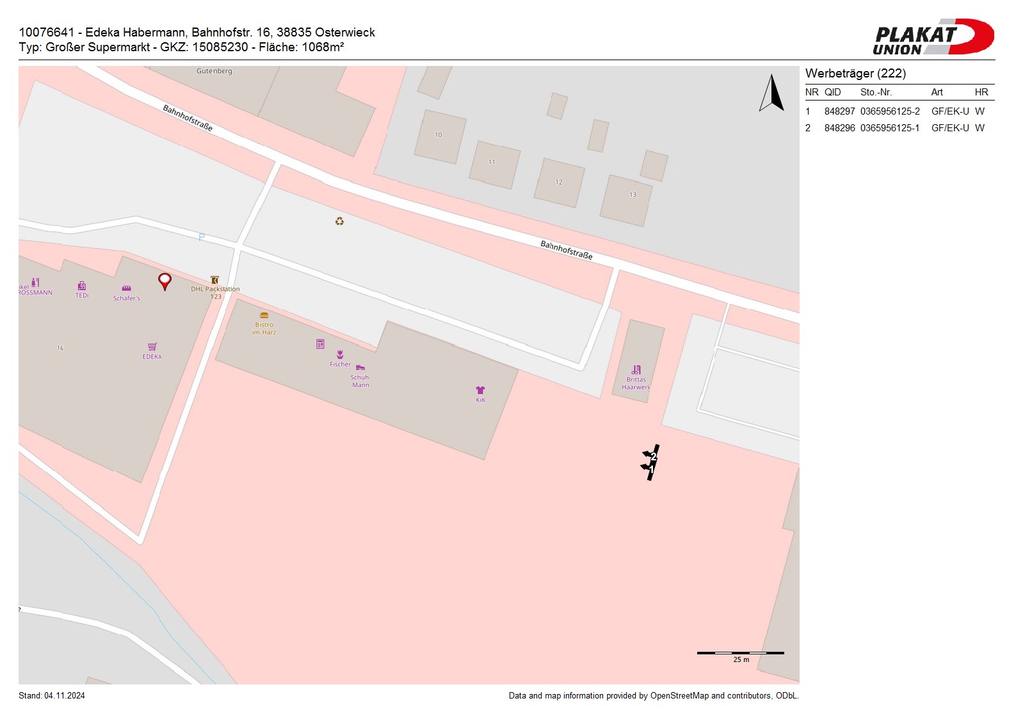
Task: Click the recycling symbol on the map
Action: pos(339,221)
